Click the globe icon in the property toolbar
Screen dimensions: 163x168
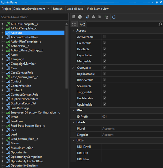[80, 17]
